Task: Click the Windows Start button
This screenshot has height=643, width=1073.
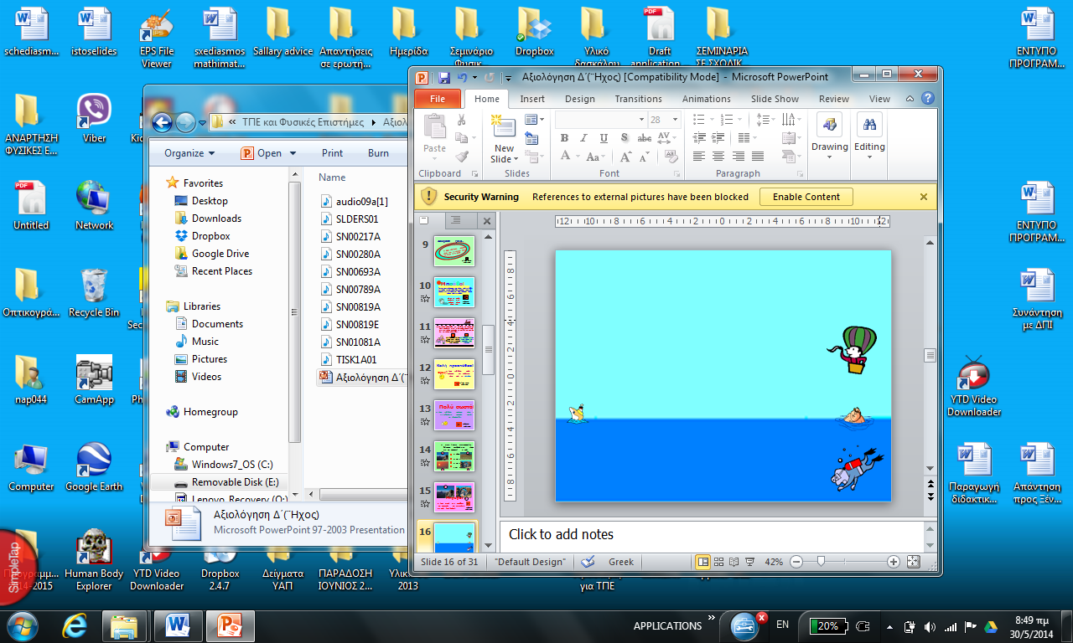Action: click(x=21, y=625)
